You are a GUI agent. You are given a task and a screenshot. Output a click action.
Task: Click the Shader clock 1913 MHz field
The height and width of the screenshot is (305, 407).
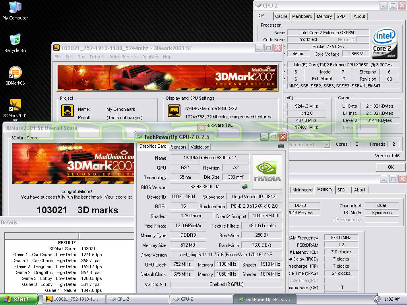point(270,264)
